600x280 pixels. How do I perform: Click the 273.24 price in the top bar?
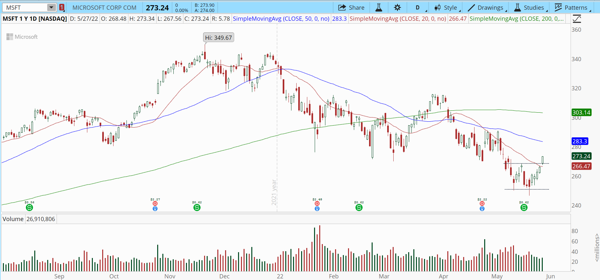coord(157,8)
